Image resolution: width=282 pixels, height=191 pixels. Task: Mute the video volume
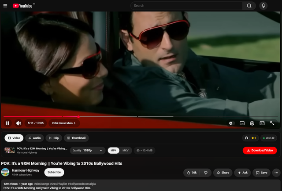19,123
